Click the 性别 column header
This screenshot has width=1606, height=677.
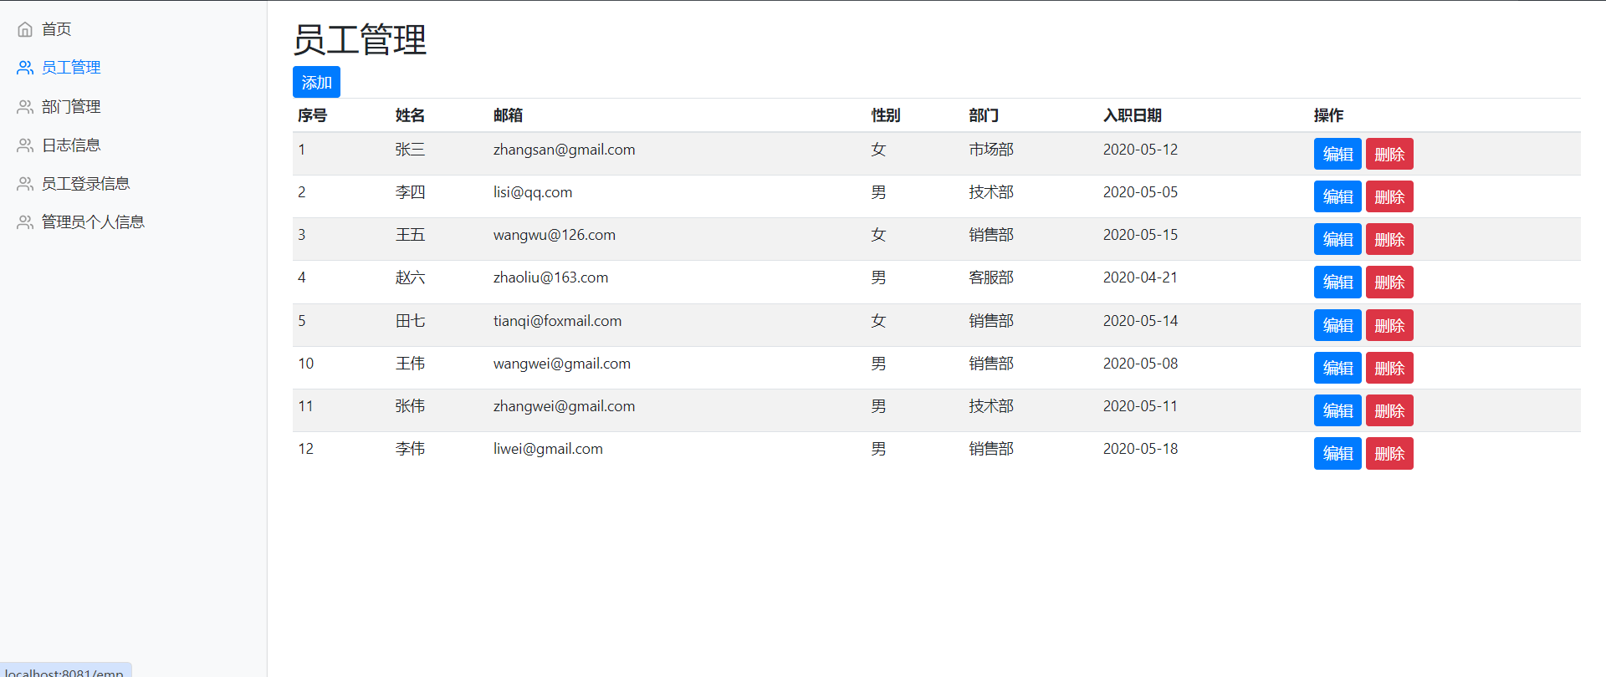point(886,115)
